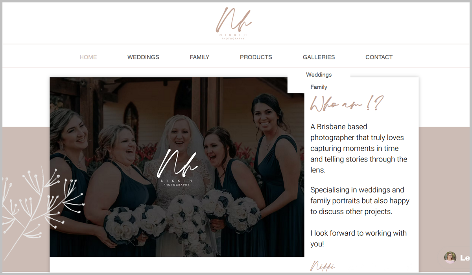The height and width of the screenshot is (275, 472).
Task: Click the "Who am I?" script heading
Action: pos(347,104)
